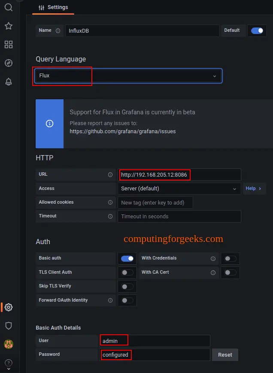Viewport: 273px width, 373px height.
Task: Toggle the Default data source switch
Action: pos(257,31)
